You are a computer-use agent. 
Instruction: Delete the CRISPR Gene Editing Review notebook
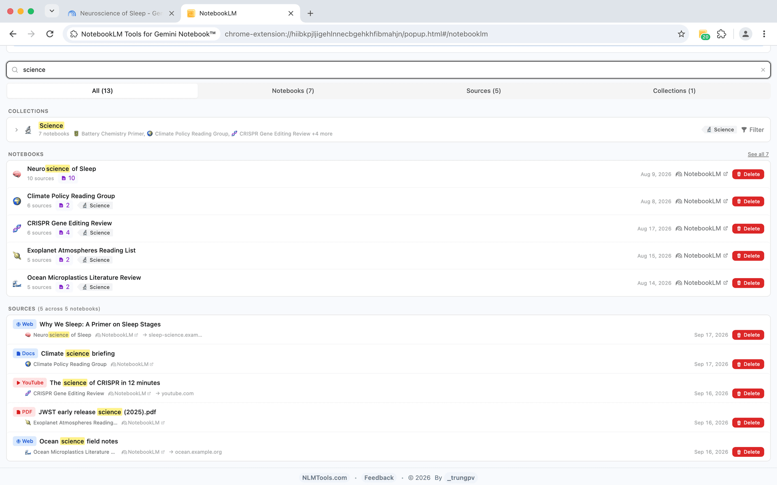coord(748,229)
